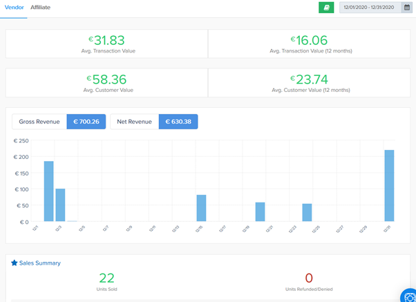Click the Sales Summary star icon
The width and height of the screenshot is (416, 302).
15,263
